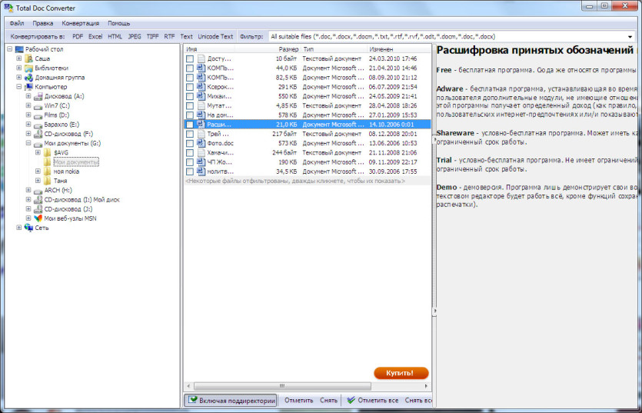
Task: Check the box for Фото.doc
Action: point(190,143)
